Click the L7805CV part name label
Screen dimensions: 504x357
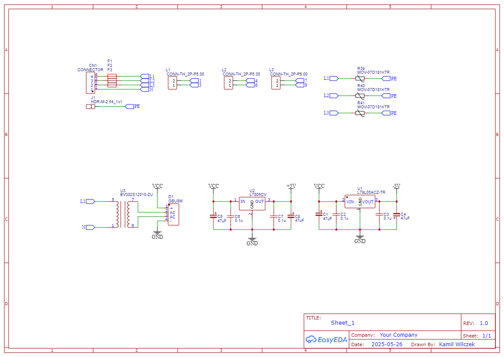[258, 195]
